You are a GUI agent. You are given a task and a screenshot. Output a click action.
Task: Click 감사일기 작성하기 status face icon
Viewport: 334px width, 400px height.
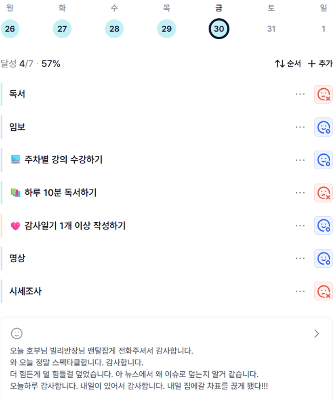pyautogui.click(x=323, y=226)
